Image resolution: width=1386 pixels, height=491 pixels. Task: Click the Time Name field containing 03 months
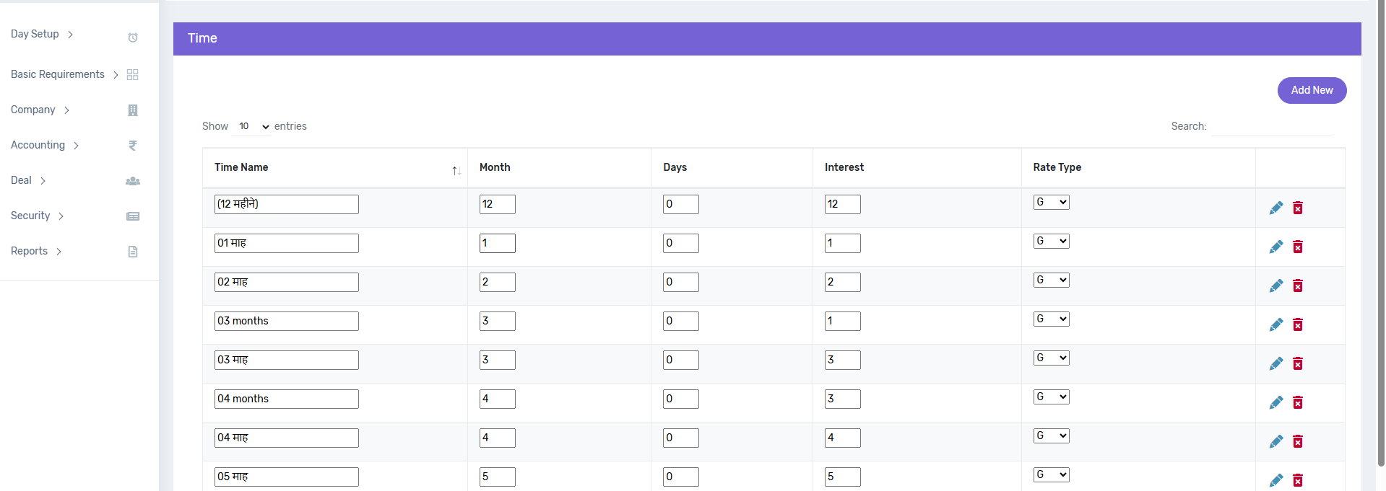click(x=286, y=321)
